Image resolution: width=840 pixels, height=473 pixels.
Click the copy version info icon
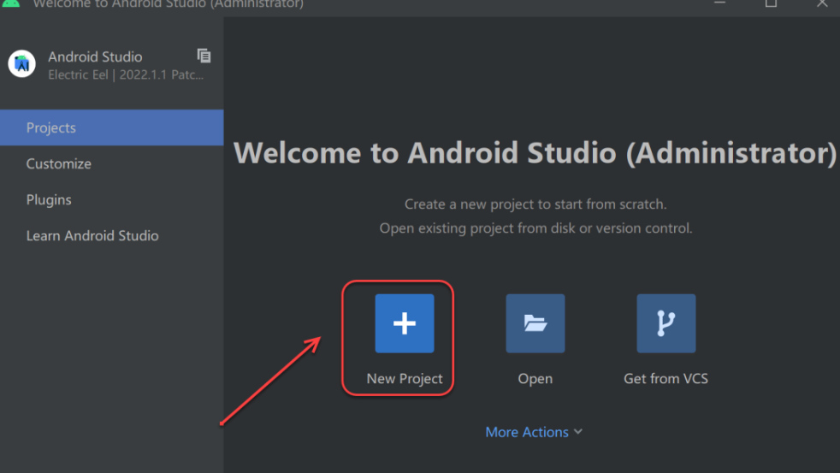(204, 56)
